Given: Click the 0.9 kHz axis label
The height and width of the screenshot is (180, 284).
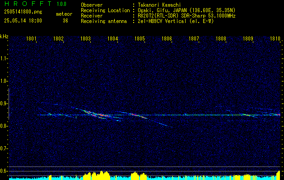Looking at the screenshot, I should tap(4, 103).
